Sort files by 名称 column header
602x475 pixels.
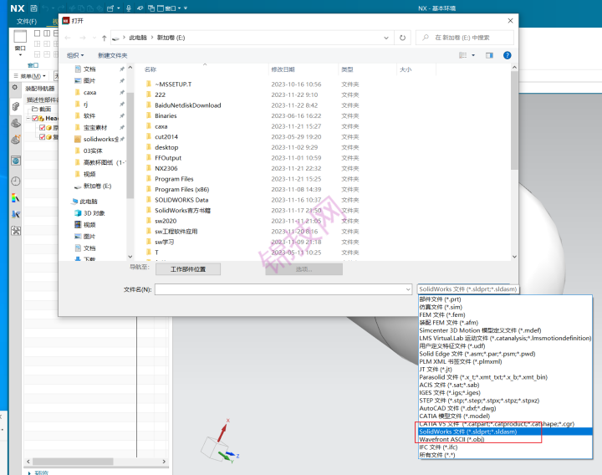[x=150, y=69]
